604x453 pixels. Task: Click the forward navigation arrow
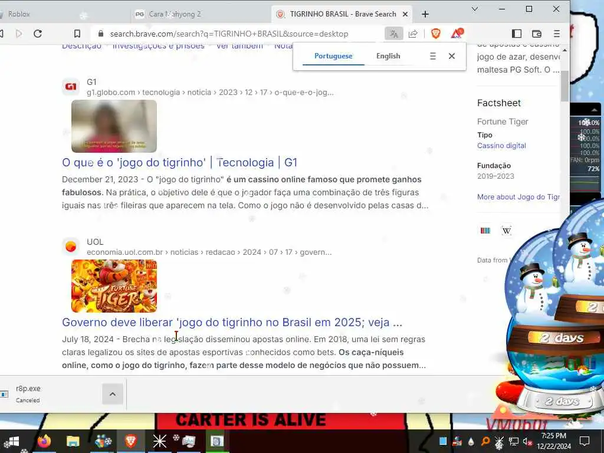tap(18, 34)
